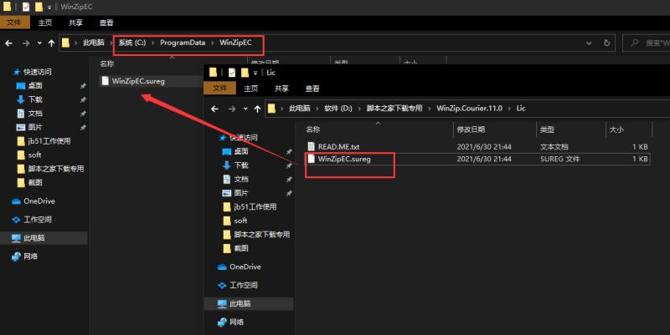Click WinZip.Courier.11.0 breadcrumb segment
Viewport: 670px width, 335px height.
[469, 109]
